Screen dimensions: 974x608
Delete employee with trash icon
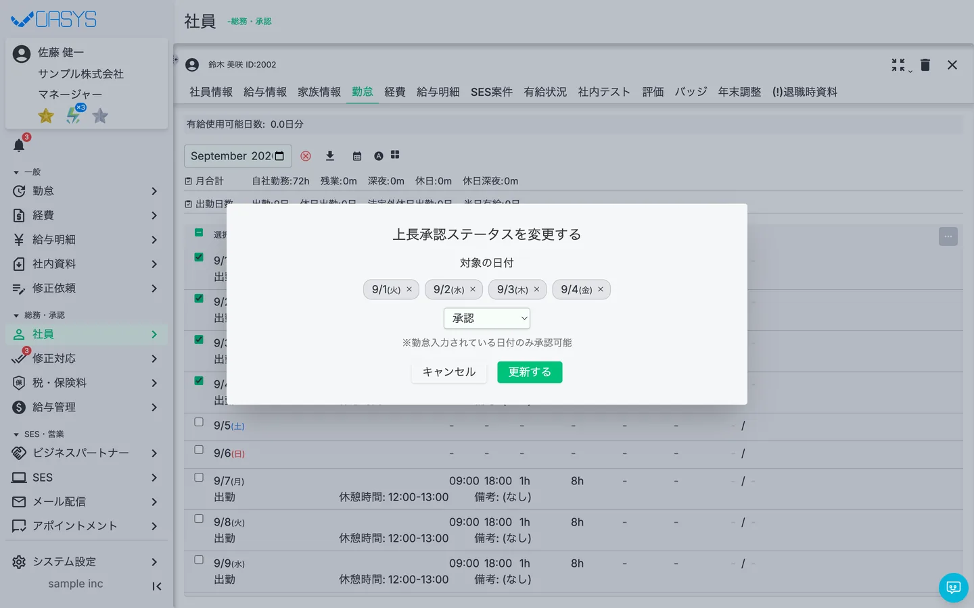(925, 65)
